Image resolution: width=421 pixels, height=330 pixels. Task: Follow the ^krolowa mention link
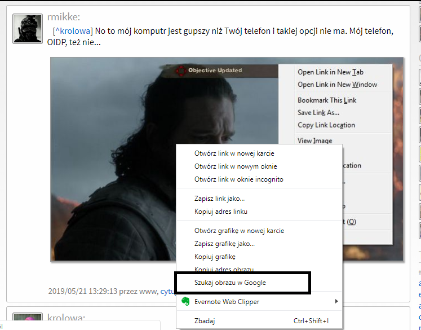(x=73, y=31)
